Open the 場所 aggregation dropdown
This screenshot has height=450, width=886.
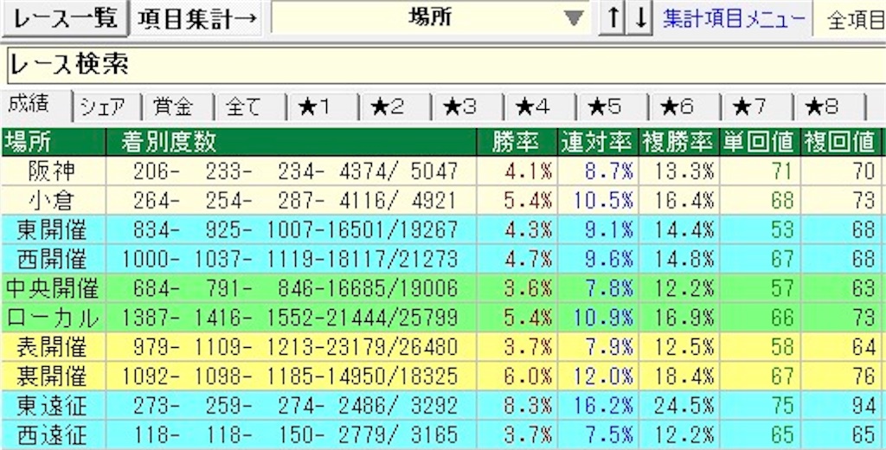(x=431, y=19)
